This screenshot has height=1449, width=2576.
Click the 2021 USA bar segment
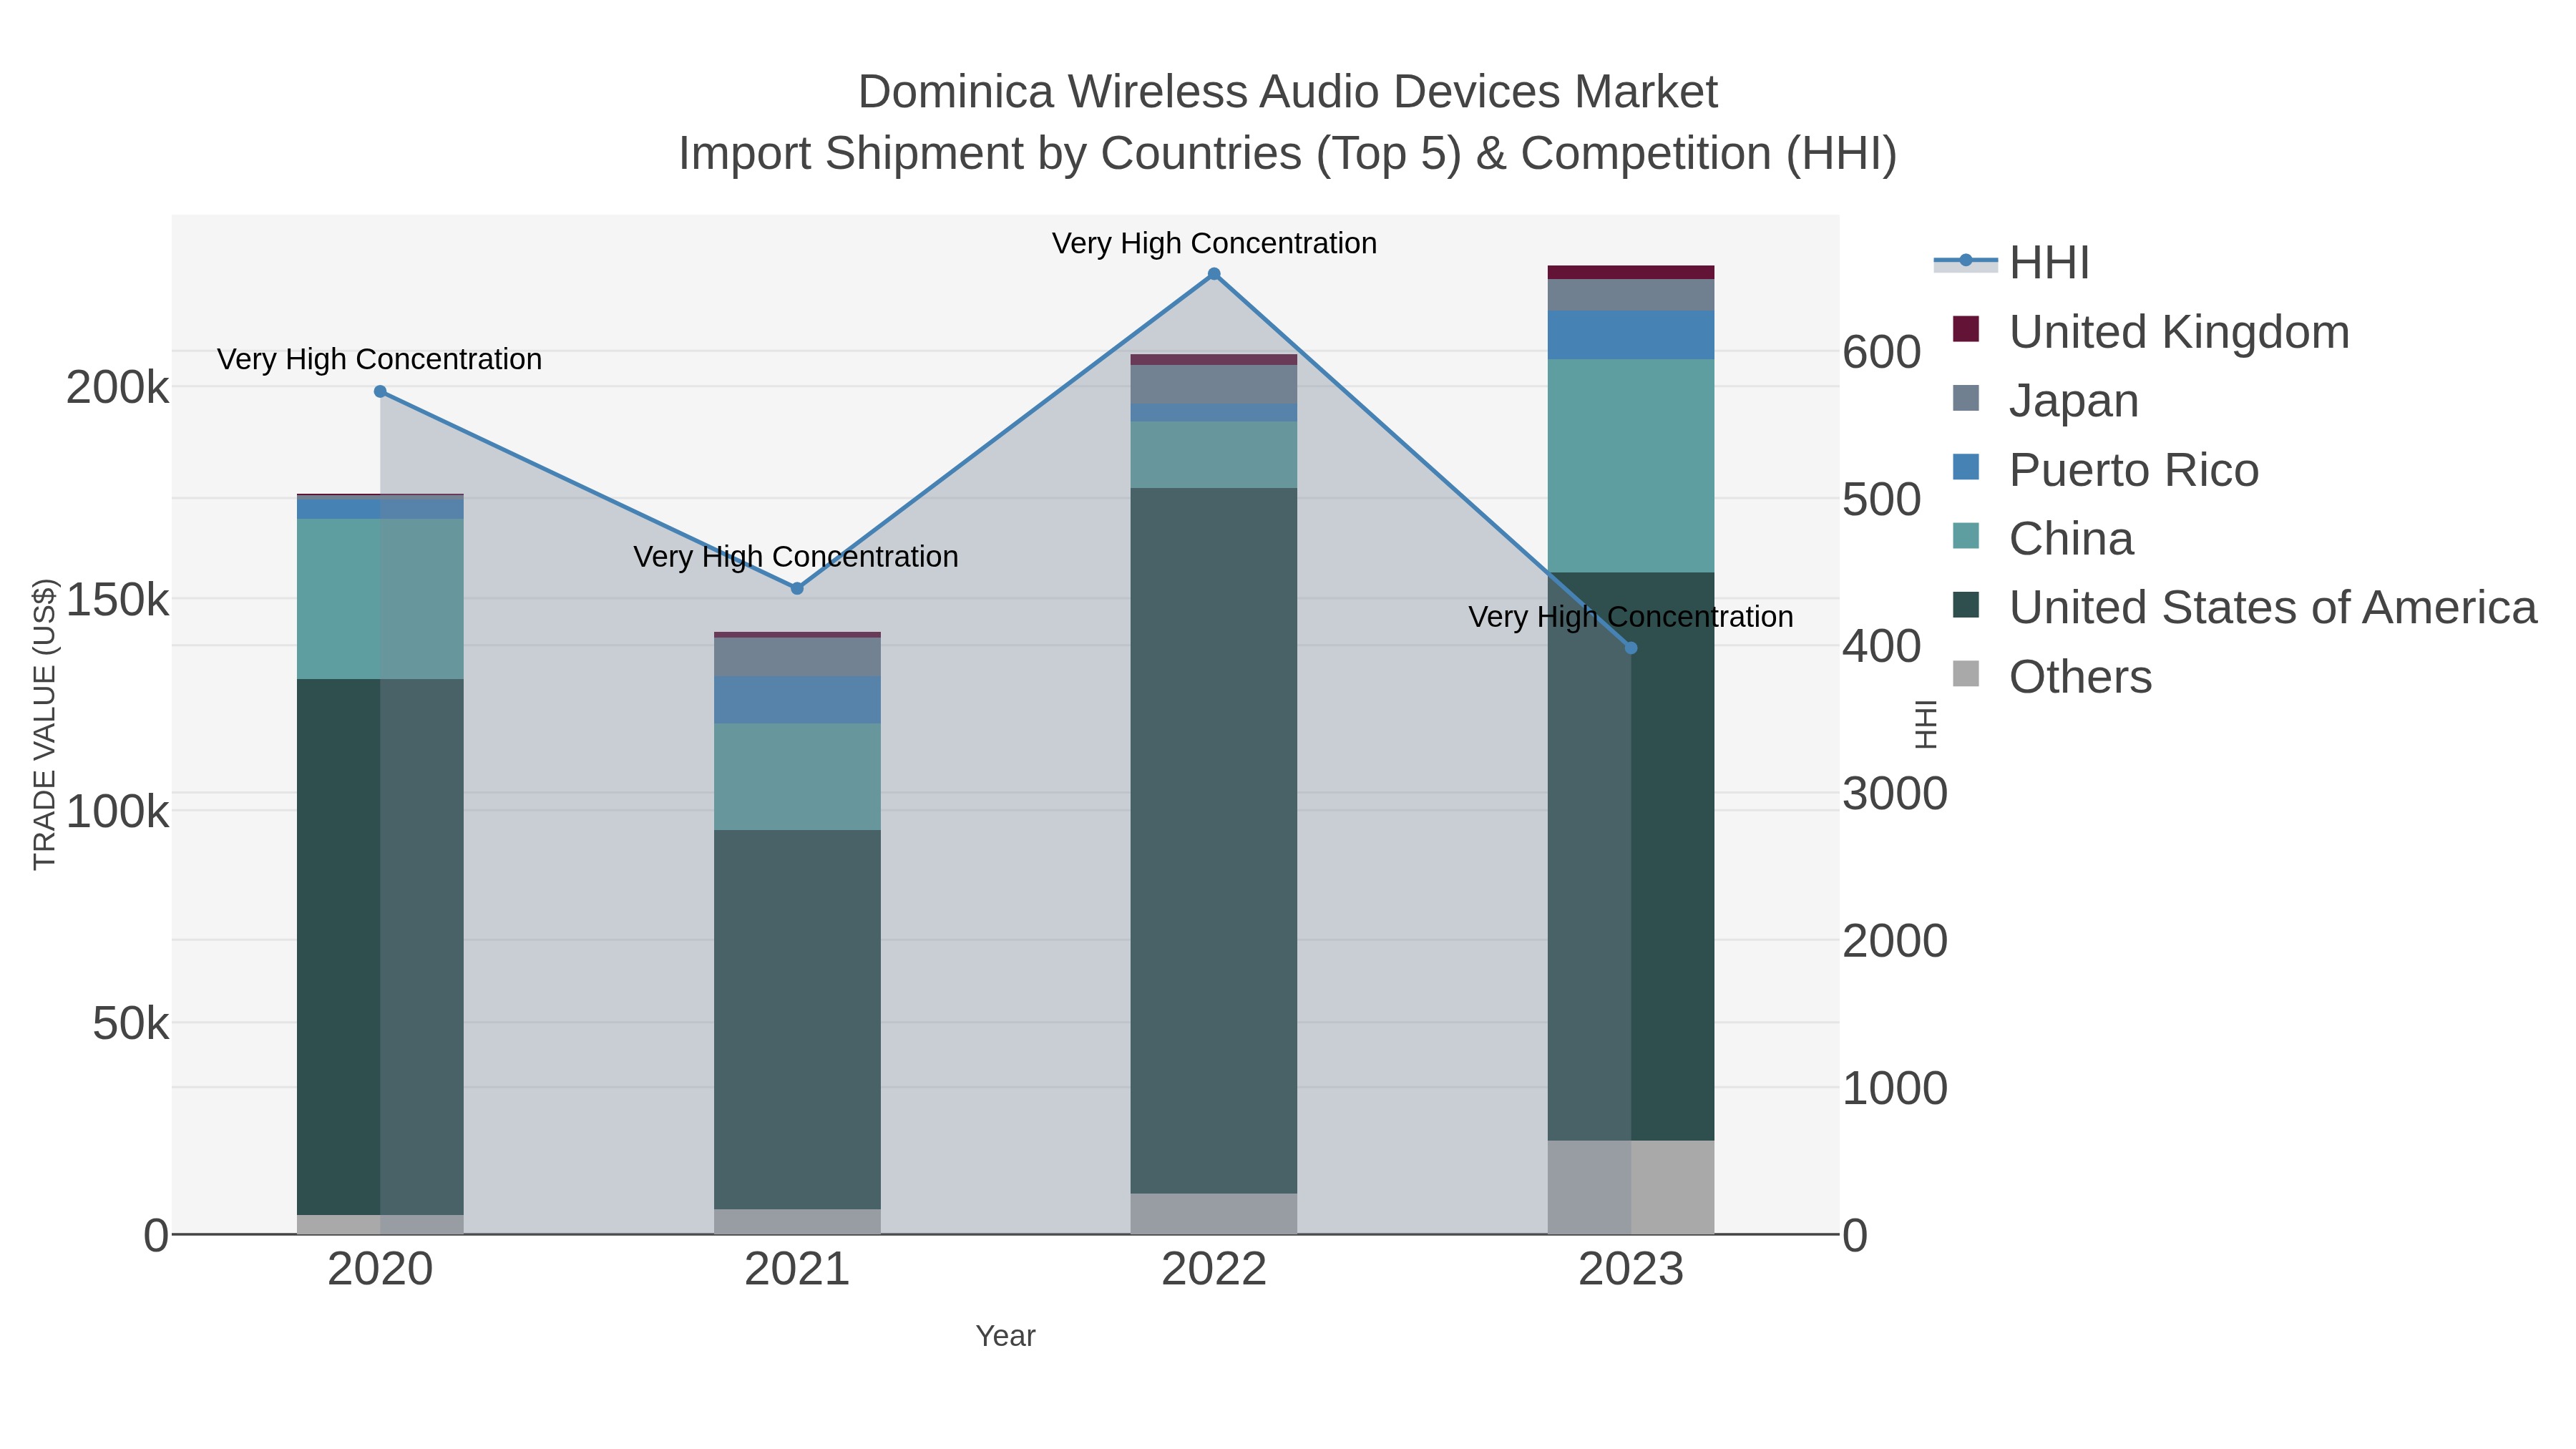[x=797, y=1020]
